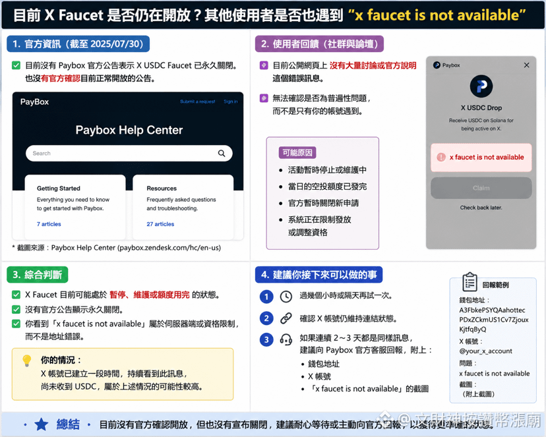The width and height of the screenshot is (546, 437).
Task: Click the red text '沒有大量討論或官方說明'
Action: click(373, 65)
